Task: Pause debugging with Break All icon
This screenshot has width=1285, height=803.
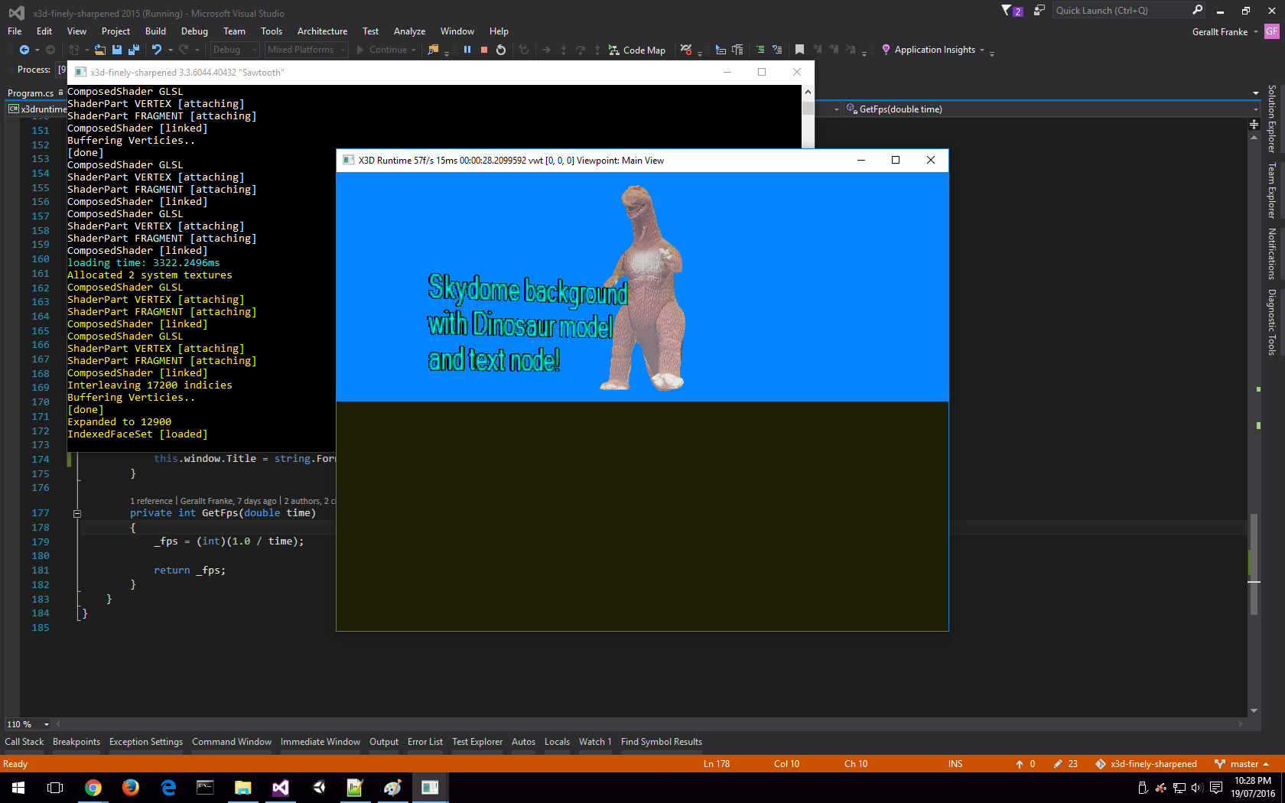Action: point(467,50)
